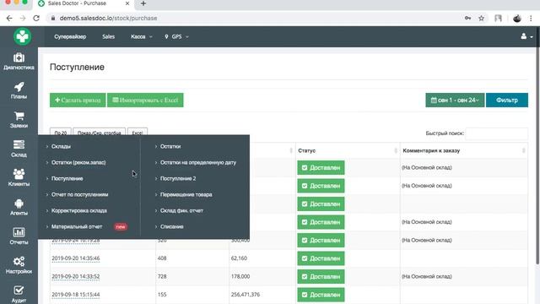
Task: Click the flag extension icon in toolbar
Action: pos(498,19)
